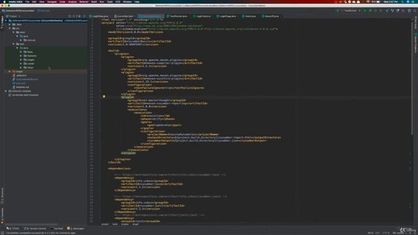The height and width of the screenshot is (235, 418).
Task: Open Project vertical tool stripe button
Action: point(2,22)
